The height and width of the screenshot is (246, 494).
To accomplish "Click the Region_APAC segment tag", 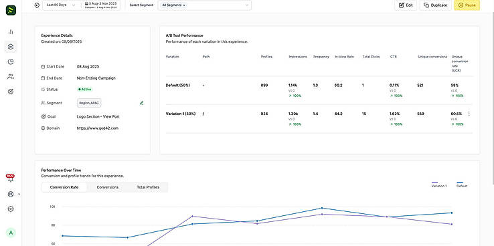I will tap(89, 103).
